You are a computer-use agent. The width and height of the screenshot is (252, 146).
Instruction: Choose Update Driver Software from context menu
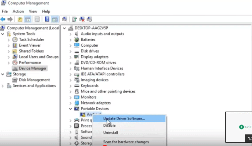129,119
